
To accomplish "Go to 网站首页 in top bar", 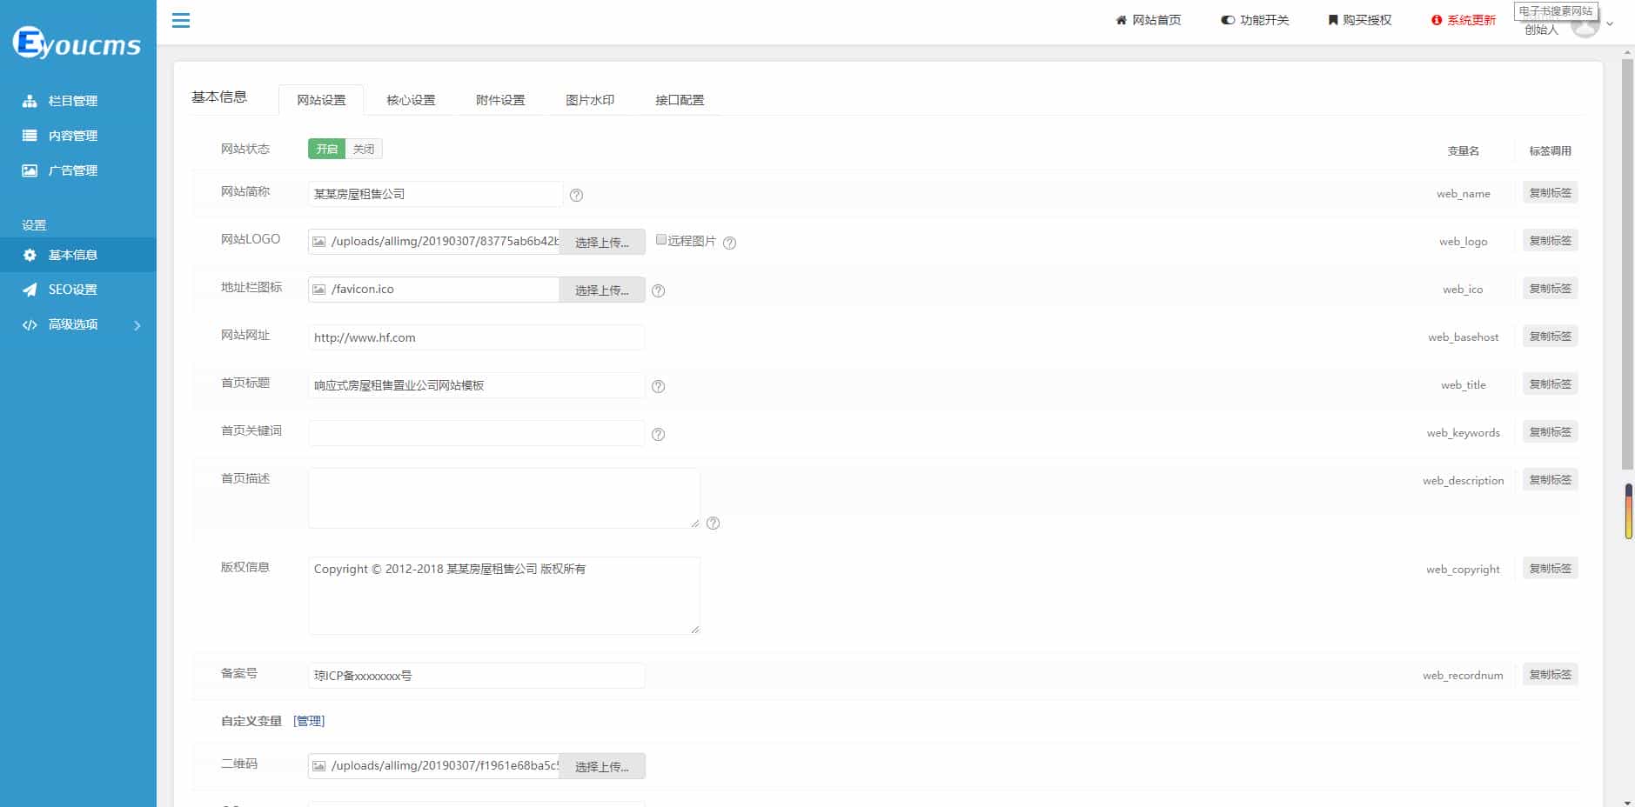I will point(1149,20).
